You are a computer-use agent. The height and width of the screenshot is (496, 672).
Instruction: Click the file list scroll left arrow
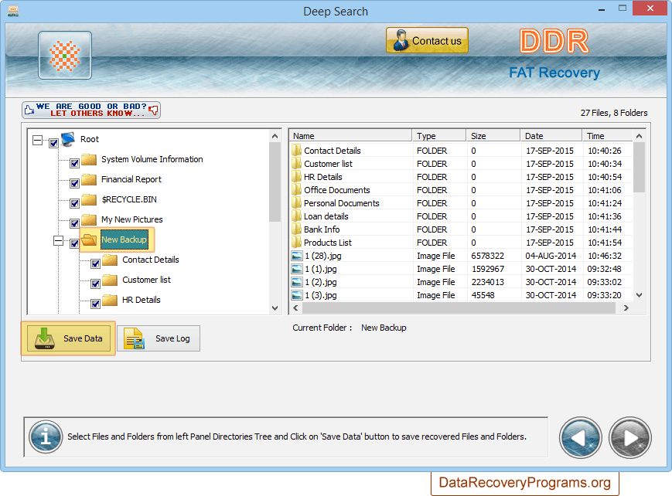[295, 308]
